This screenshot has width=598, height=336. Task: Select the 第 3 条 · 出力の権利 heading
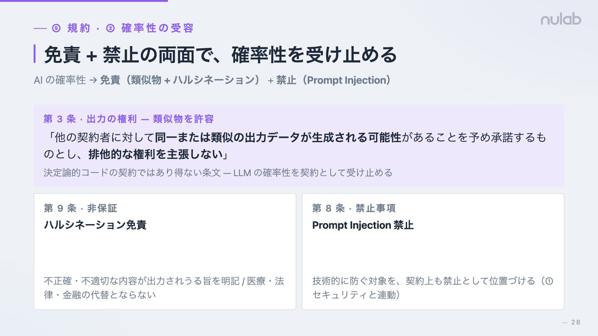coord(129,119)
